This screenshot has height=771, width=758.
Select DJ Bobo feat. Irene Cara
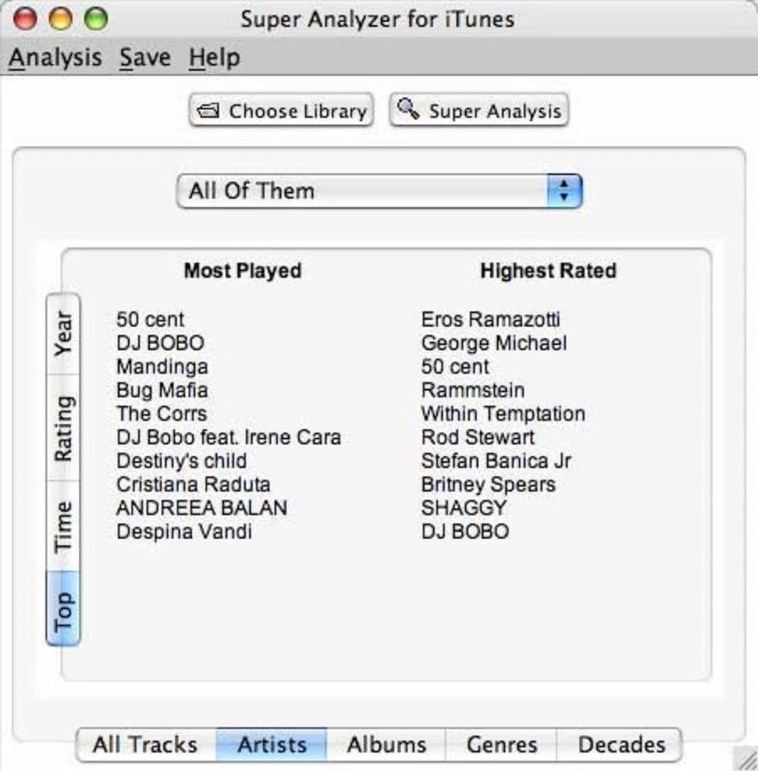(229, 437)
